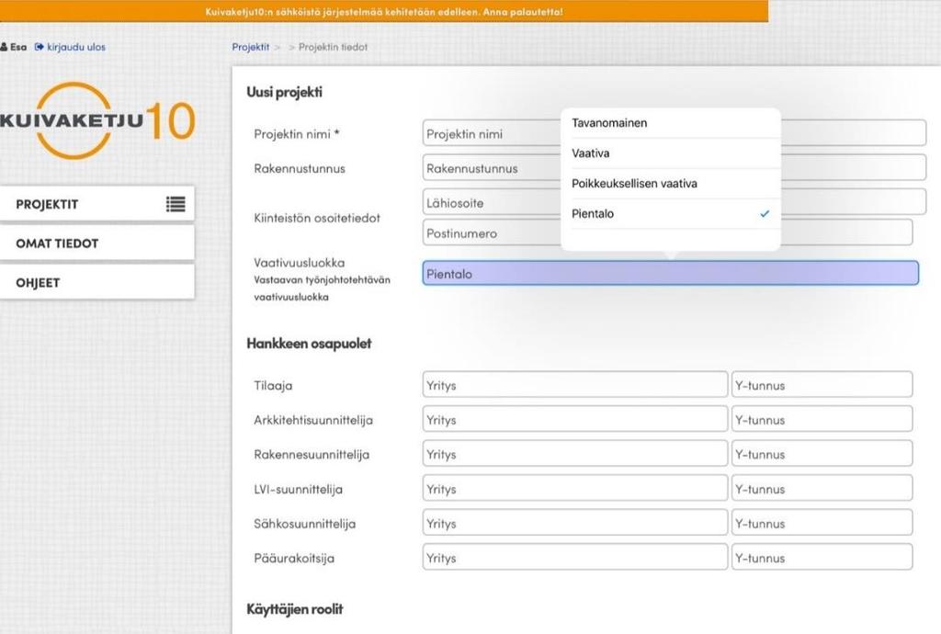The image size is (941, 634).
Task: Click the orange feedback banner at the top
Action: coord(384,11)
